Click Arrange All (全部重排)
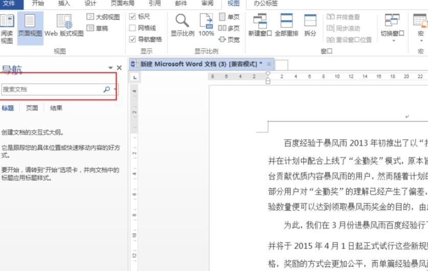 tap(286, 24)
